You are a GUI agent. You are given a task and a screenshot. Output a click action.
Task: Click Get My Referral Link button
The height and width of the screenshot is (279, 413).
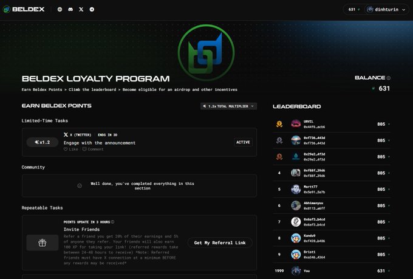tap(220, 243)
